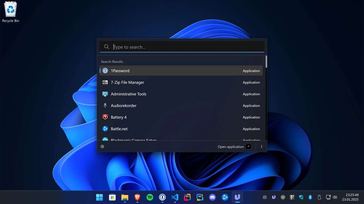Screen dimensions: 364x204
Task: Click the magnifier icon in the search bar
Action: click(x=106, y=47)
